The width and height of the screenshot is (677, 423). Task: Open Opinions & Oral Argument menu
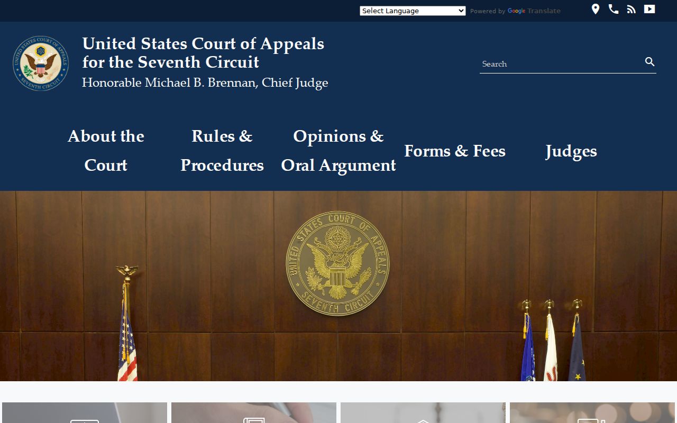[338, 151]
